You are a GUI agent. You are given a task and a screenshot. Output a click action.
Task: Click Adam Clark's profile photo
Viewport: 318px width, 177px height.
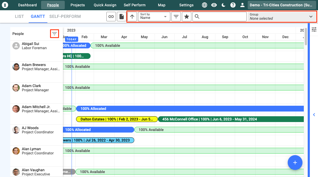pyautogui.click(x=16, y=88)
